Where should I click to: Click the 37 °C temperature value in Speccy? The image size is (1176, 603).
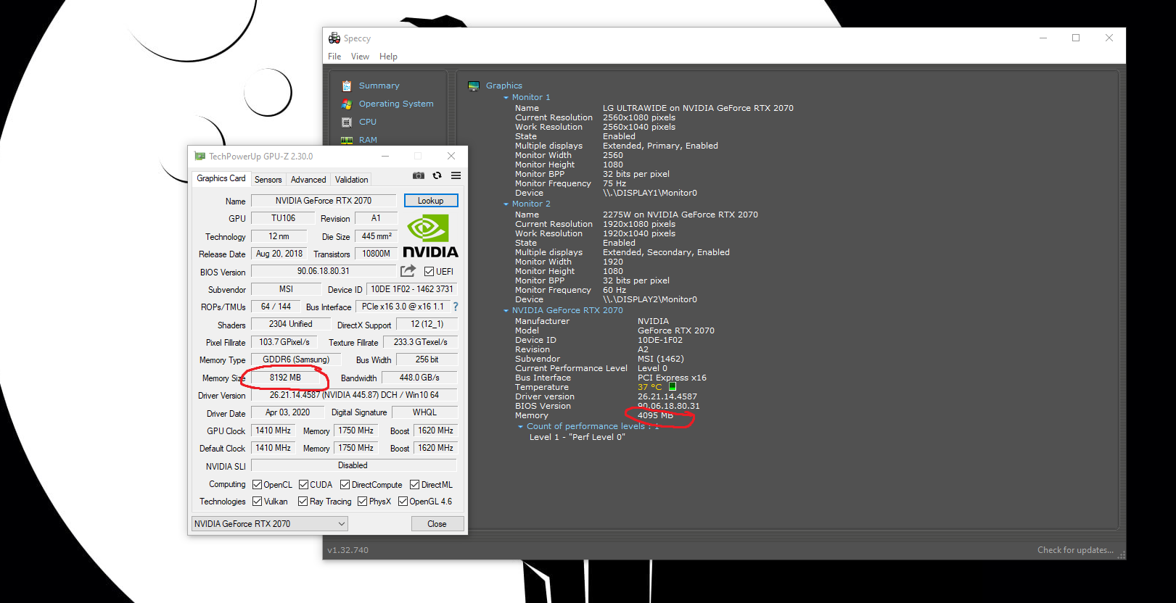(x=650, y=387)
